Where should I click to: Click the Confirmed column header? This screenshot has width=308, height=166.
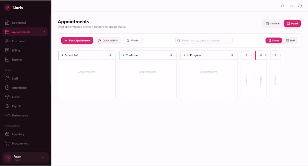pos(148,55)
